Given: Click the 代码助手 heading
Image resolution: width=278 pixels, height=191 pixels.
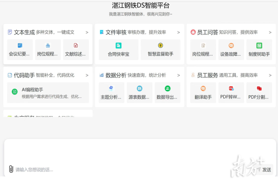Looking at the screenshot, I should click(24, 75).
